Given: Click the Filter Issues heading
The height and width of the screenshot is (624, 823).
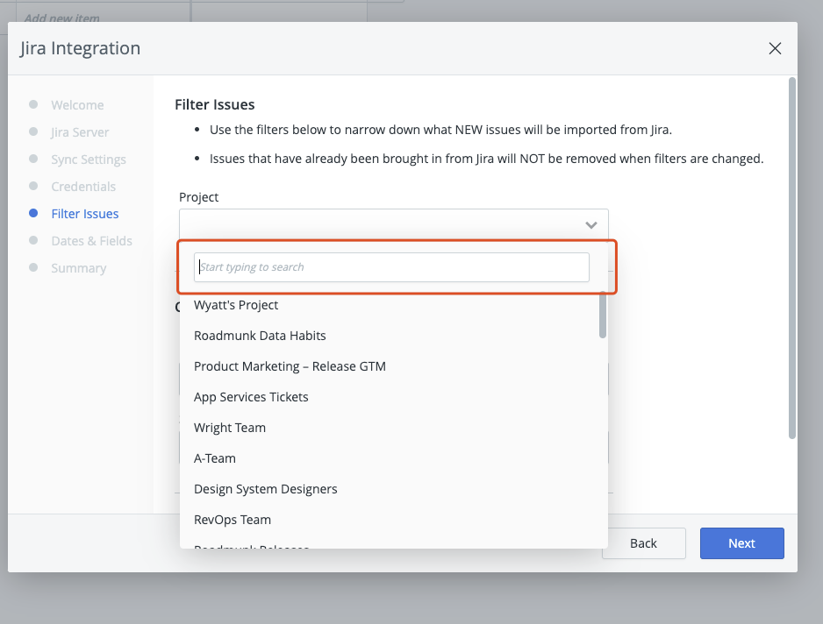Looking at the screenshot, I should click(215, 105).
